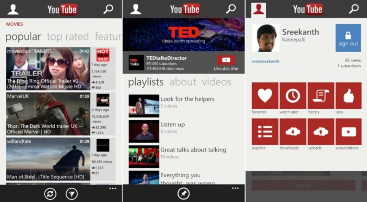Switch to the top rated tab
The height and width of the screenshot is (202, 367).
point(68,36)
